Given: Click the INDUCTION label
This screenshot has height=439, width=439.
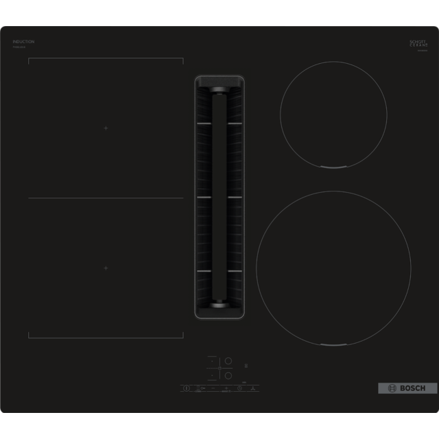Looking at the screenshot, I should coord(23,42).
